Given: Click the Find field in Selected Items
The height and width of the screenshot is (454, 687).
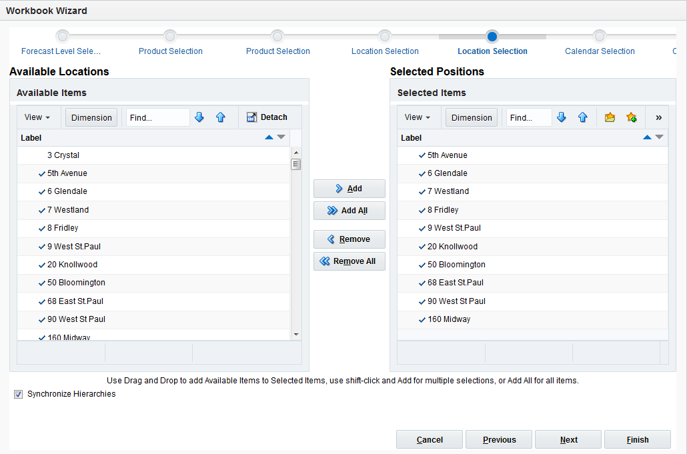Looking at the screenshot, I should (529, 117).
